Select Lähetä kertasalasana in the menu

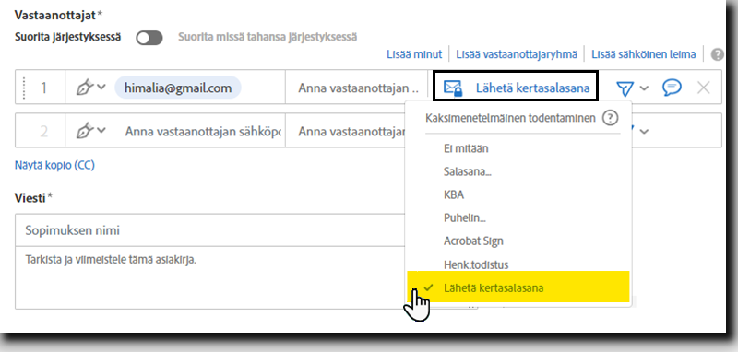pyautogui.click(x=518, y=287)
